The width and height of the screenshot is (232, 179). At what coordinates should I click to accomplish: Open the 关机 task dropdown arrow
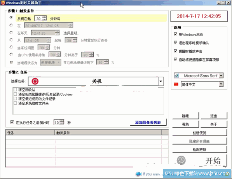click(x=161, y=81)
